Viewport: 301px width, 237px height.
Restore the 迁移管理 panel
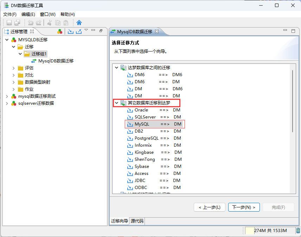(101, 31)
